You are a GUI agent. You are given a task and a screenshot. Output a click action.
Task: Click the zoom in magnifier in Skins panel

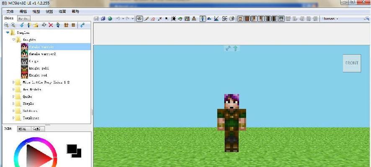(13, 25)
